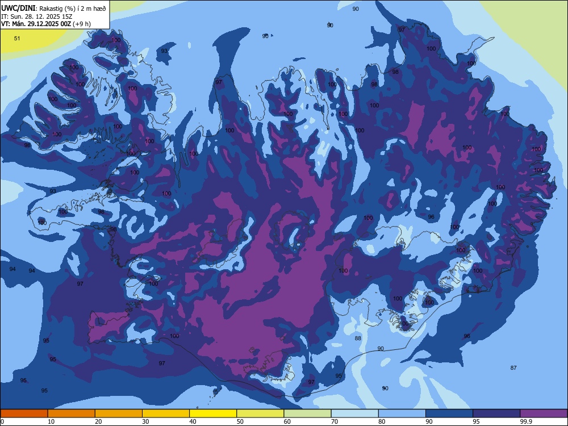Pick the pale green 60–70 legend swatch
This screenshot has height=426, width=568.
307,414
